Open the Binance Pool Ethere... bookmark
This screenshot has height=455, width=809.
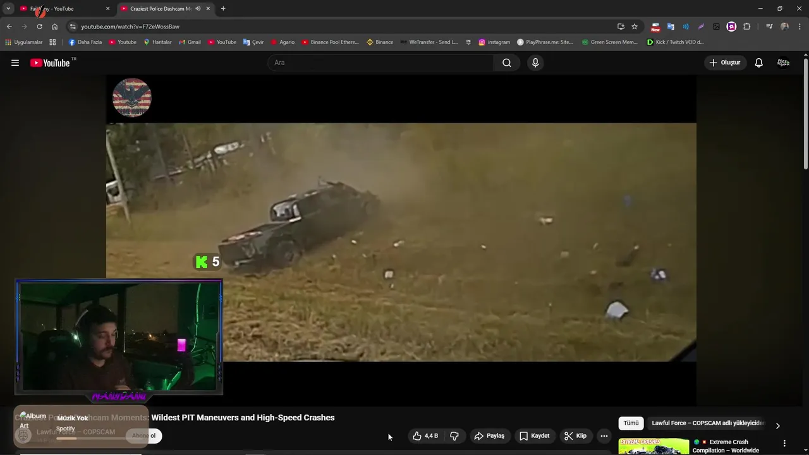point(330,42)
